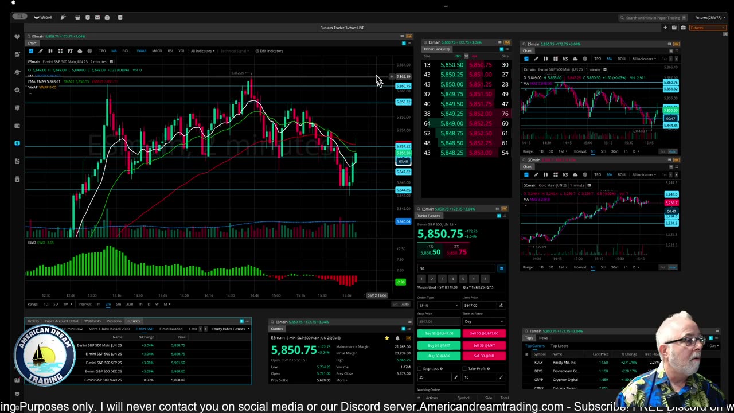734x413 pixels.
Task: Open the Apple menu
Action: [x=13, y=3]
